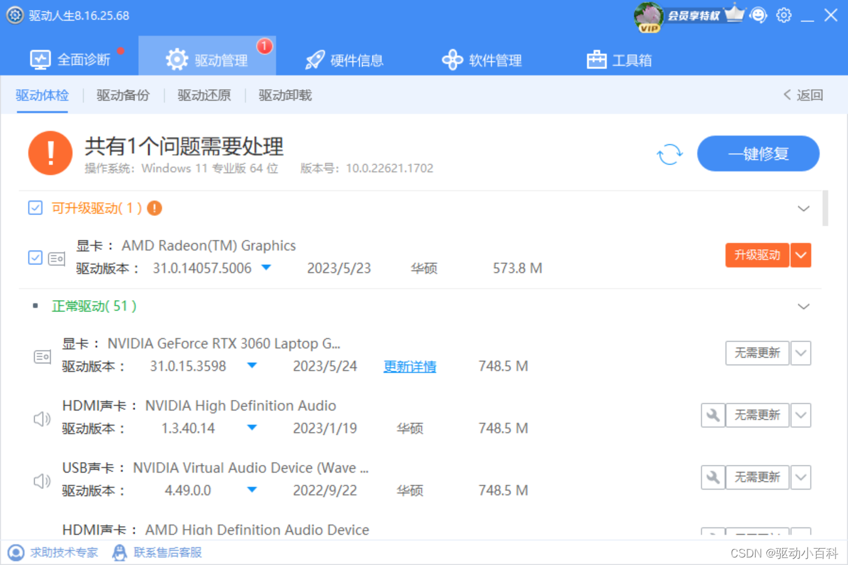
Task: Click 无需更新 for NVIDIA High Definition Audio
Action: point(758,415)
